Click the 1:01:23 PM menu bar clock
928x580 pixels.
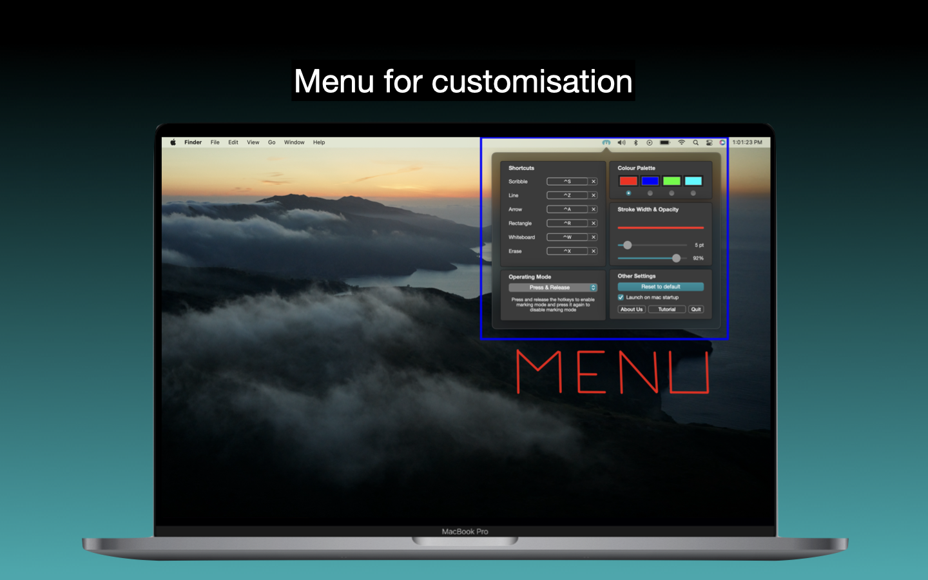[x=747, y=142]
